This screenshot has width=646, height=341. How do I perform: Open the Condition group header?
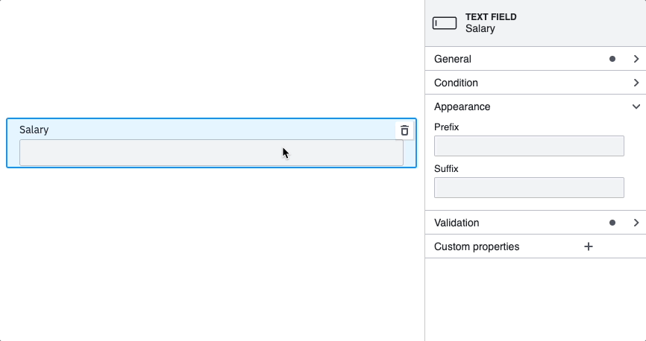click(456, 83)
